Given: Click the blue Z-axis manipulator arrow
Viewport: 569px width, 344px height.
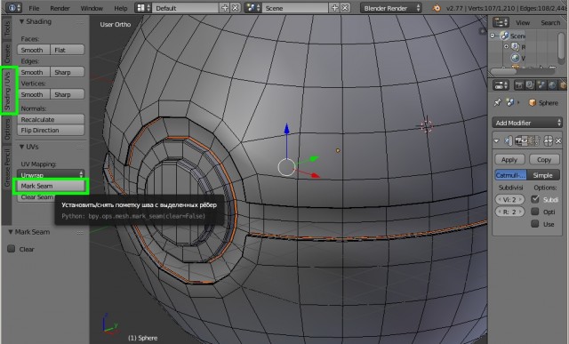Looking at the screenshot, I should (286, 129).
